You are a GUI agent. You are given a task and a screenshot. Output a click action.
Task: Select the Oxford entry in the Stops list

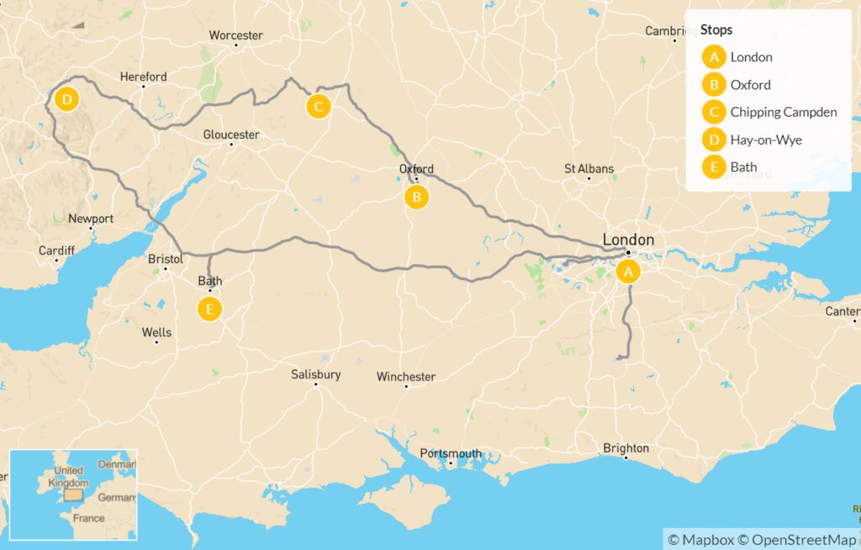750,85
